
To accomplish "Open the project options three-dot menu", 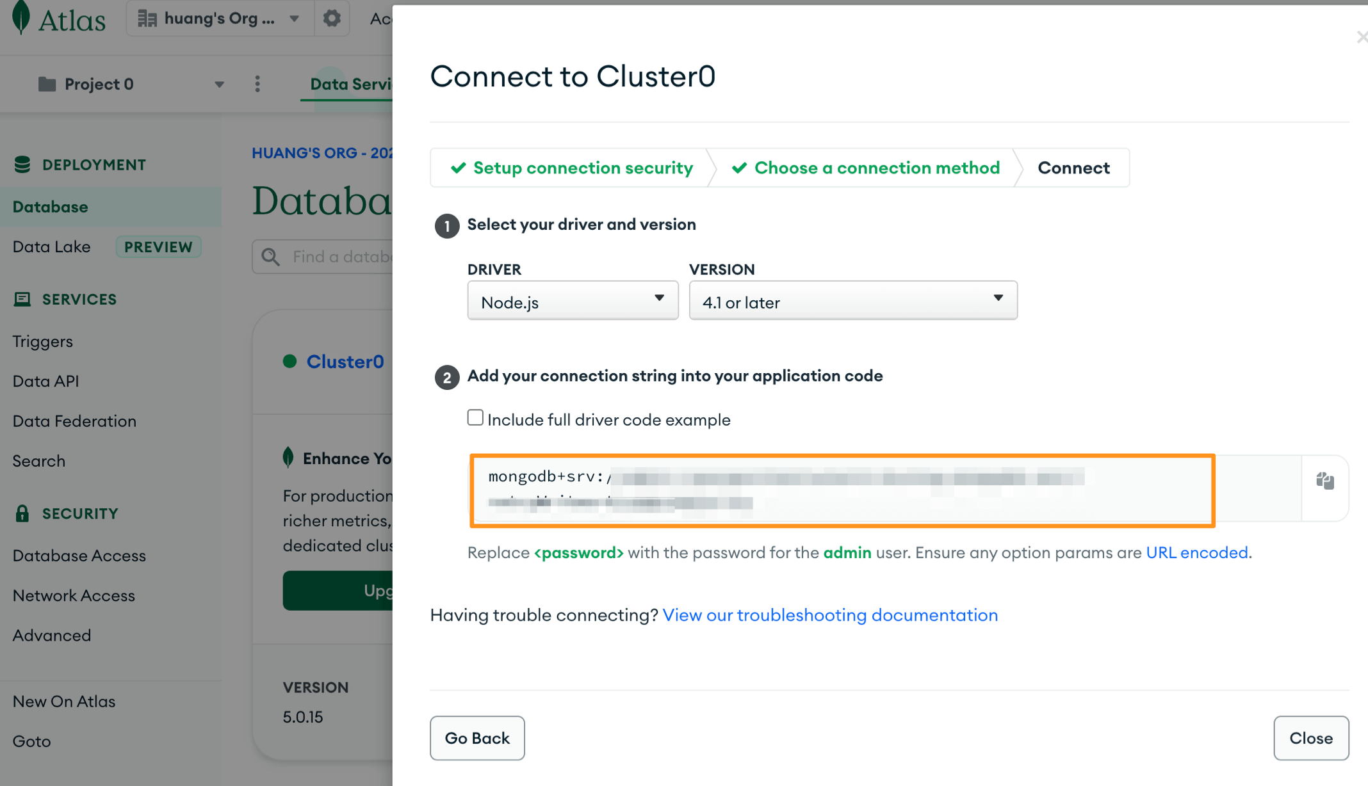I will pyautogui.click(x=257, y=84).
